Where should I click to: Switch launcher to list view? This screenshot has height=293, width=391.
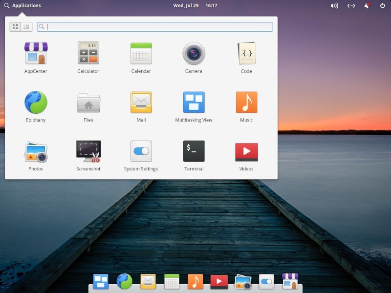26,26
